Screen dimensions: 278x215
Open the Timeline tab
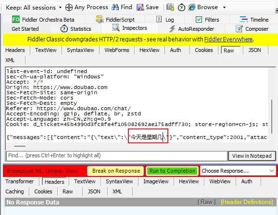coord(254,20)
